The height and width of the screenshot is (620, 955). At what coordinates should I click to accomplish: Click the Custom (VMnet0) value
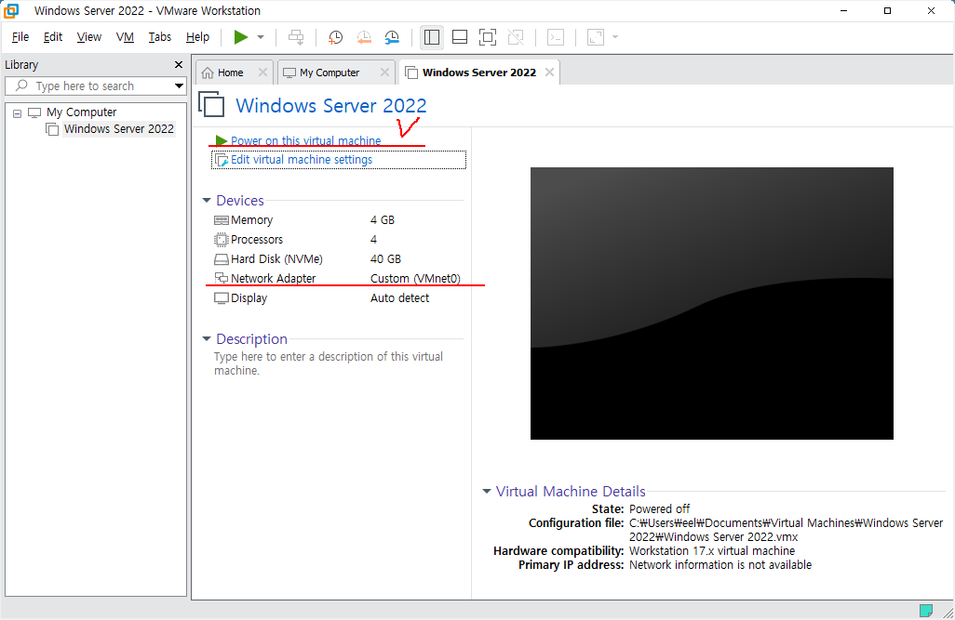click(x=415, y=279)
